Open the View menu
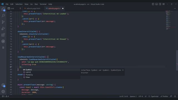The width and height of the screenshot is (178, 100). point(26,4)
